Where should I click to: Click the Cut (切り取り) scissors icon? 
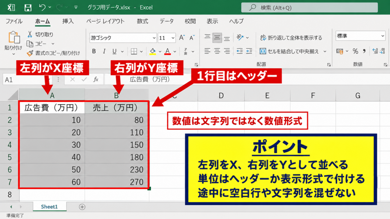(30, 34)
